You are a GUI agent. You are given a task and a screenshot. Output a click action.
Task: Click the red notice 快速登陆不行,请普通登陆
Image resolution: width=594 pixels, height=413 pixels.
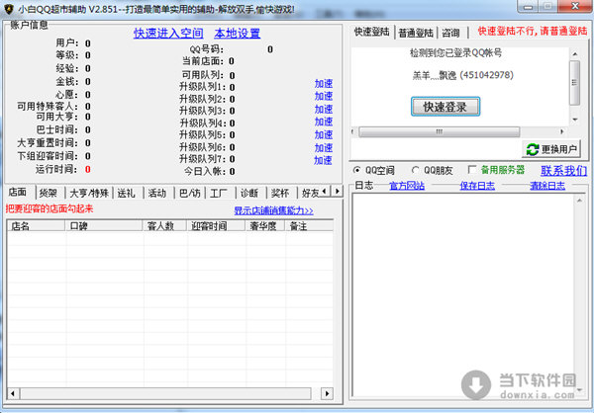[533, 31]
